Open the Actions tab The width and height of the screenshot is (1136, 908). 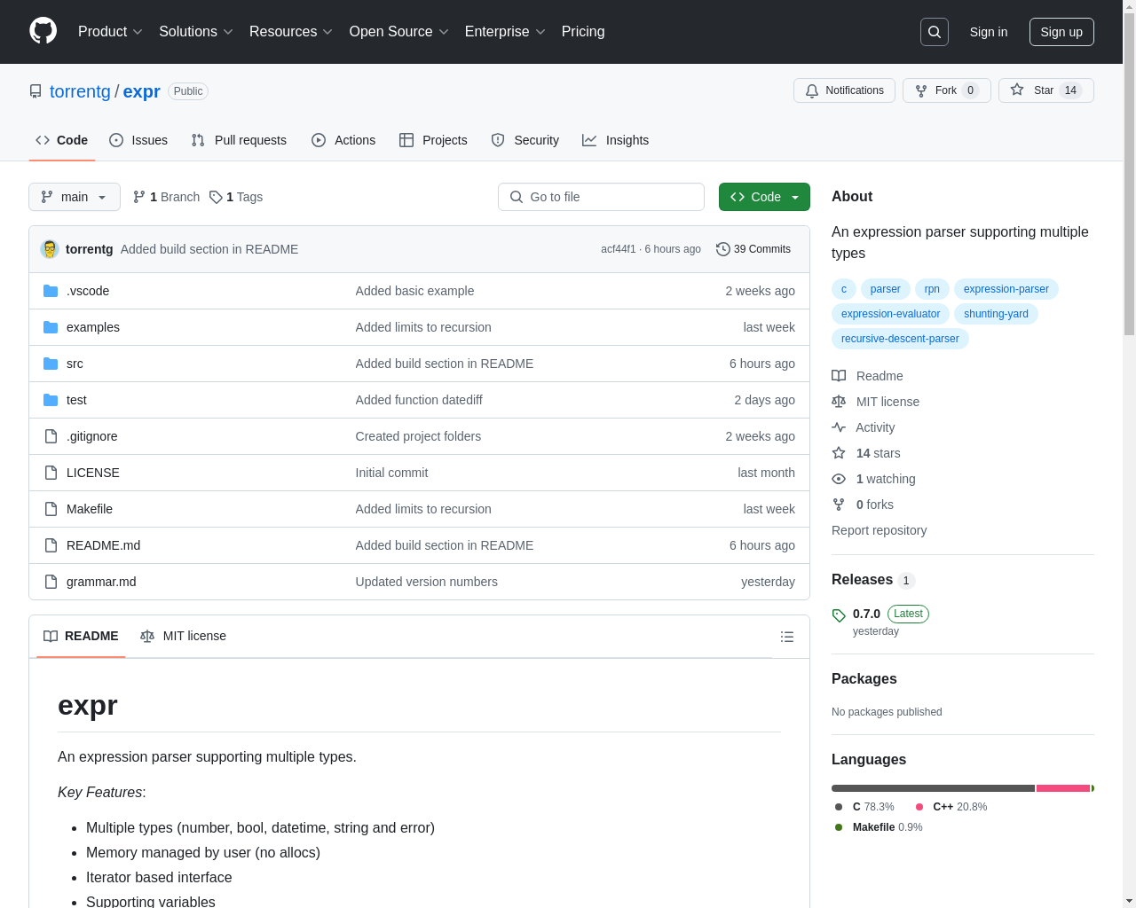[x=343, y=140]
